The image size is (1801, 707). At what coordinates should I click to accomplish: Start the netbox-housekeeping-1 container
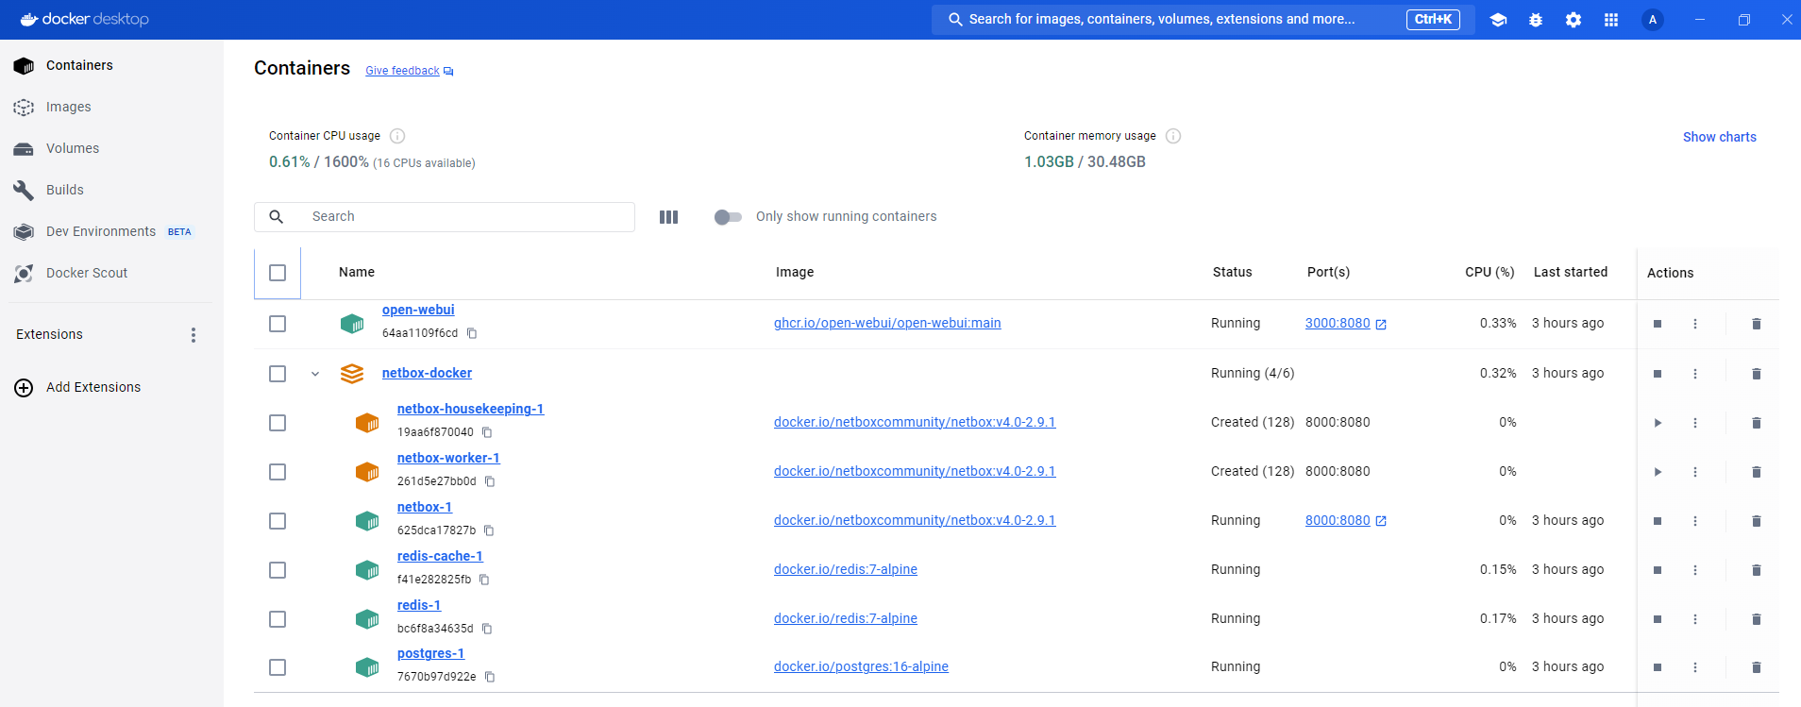1658,423
